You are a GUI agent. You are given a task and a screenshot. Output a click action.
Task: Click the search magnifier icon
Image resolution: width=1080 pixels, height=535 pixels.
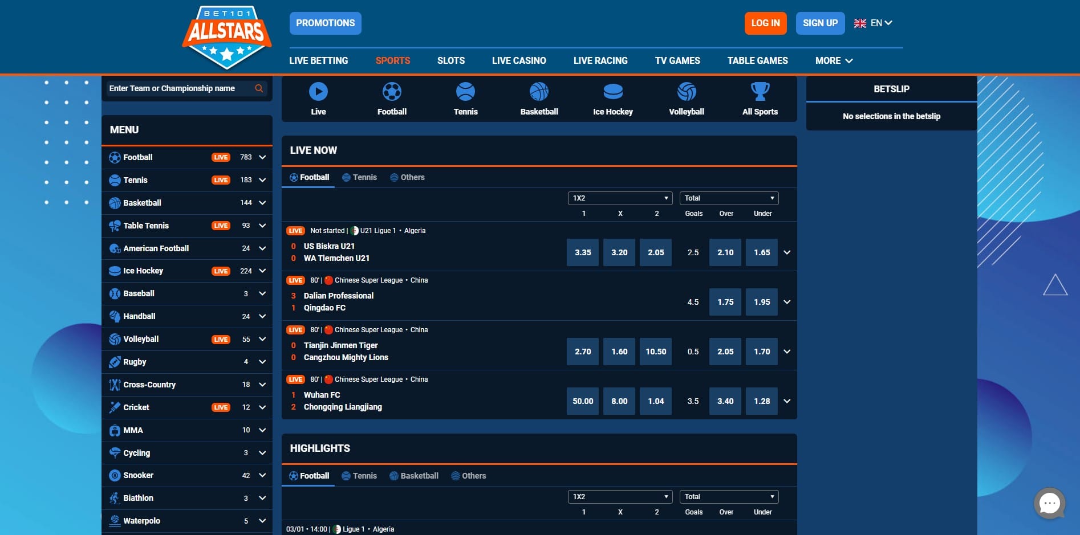point(259,88)
